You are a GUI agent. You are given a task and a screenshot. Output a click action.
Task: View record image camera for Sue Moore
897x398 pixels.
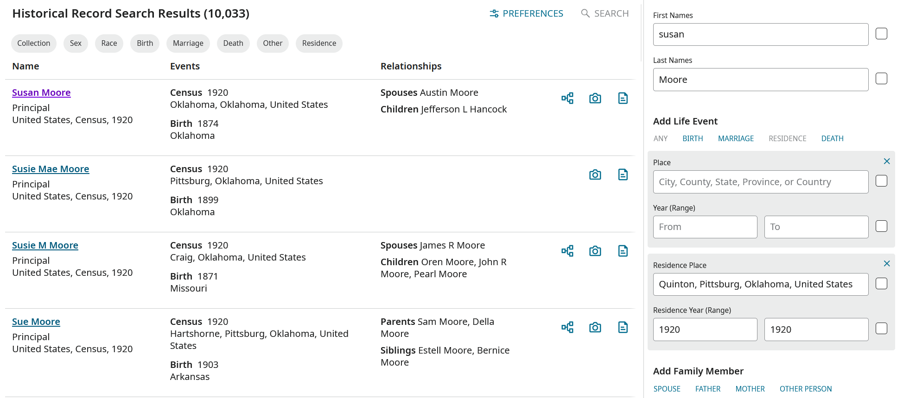coord(595,327)
